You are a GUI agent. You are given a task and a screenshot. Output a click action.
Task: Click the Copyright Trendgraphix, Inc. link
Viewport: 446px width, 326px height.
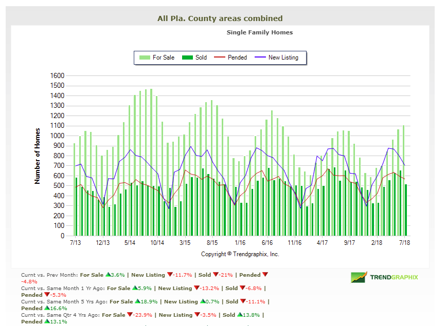coord(240,254)
